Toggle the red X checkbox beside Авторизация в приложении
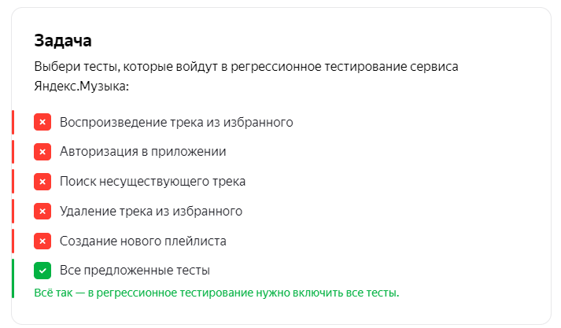This screenshot has width=561, height=328. [42, 152]
